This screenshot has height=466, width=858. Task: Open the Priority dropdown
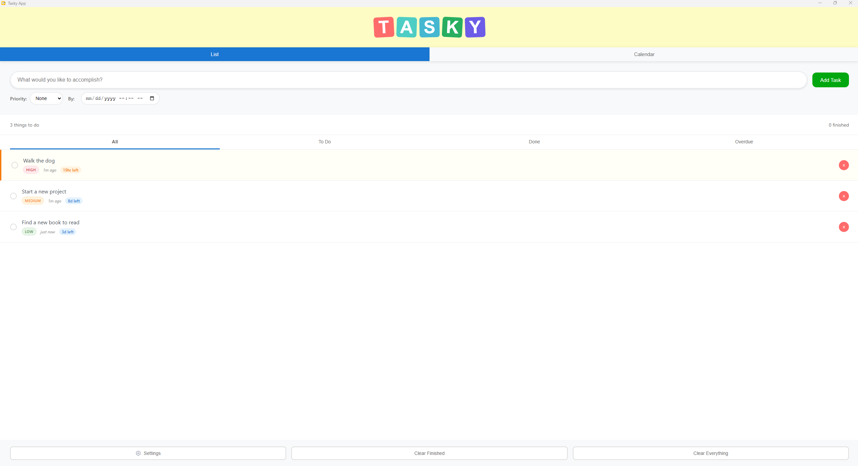[x=47, y=98]
